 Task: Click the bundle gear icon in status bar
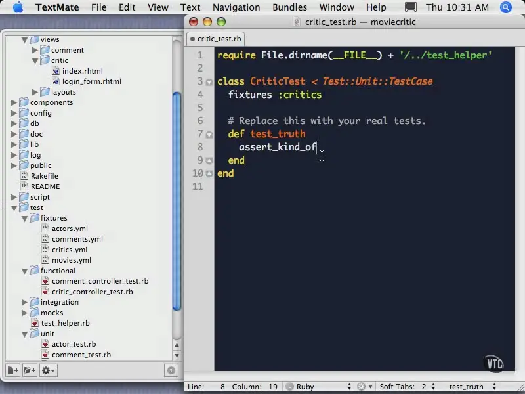pyautogui.click(x=361, y=387)
